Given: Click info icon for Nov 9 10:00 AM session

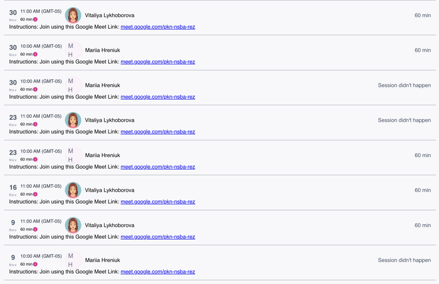Looking at the screenshot, I should pyautogui.click(x=35, y=264).
